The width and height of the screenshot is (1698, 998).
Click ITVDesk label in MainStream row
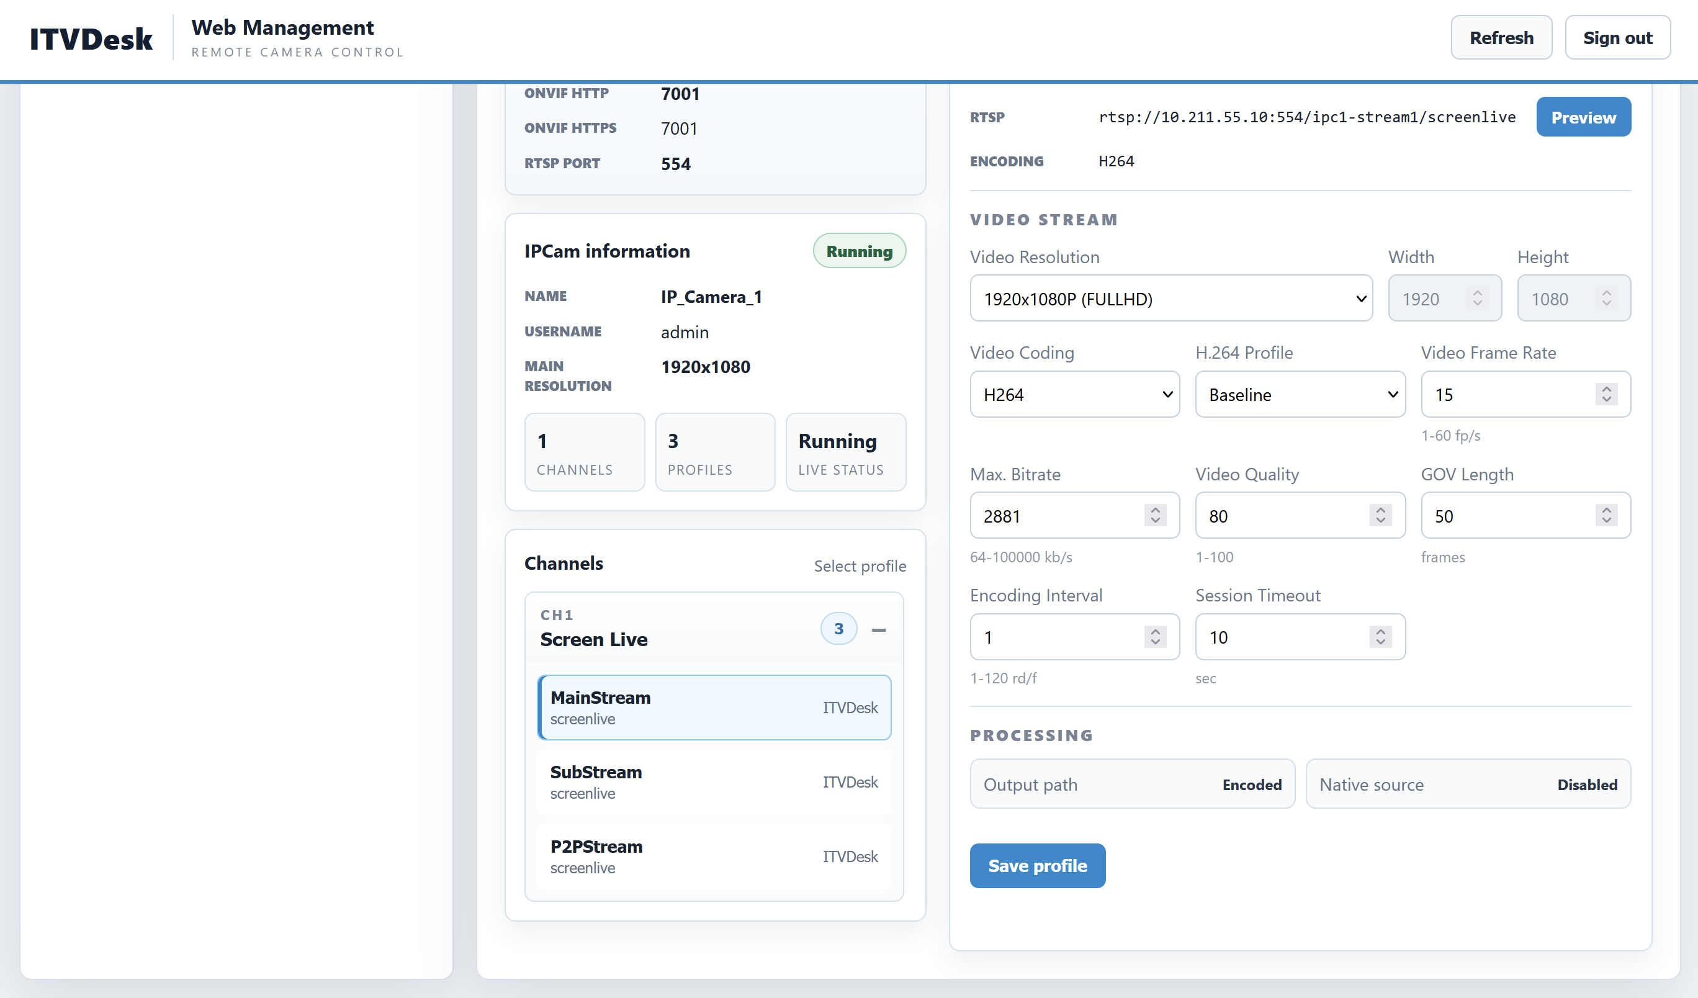pyautogui.click(x=850, y=708)
